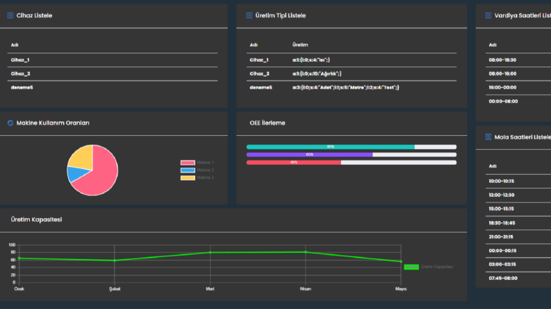
Task: Click the Isı production value cell
Action: coord(311,60)
